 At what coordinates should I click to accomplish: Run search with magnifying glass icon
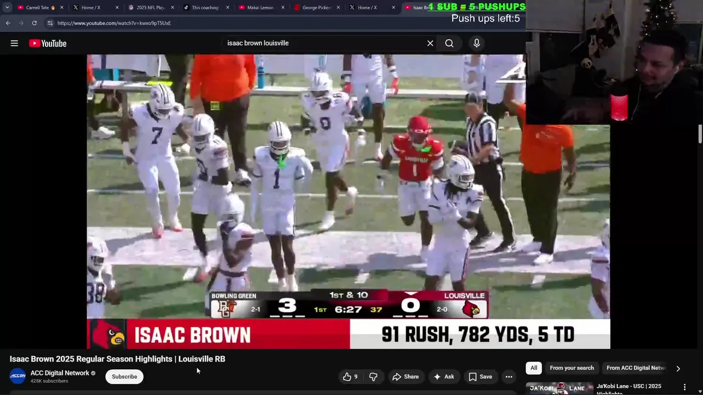pyautogui.click(x=449, y=43)
